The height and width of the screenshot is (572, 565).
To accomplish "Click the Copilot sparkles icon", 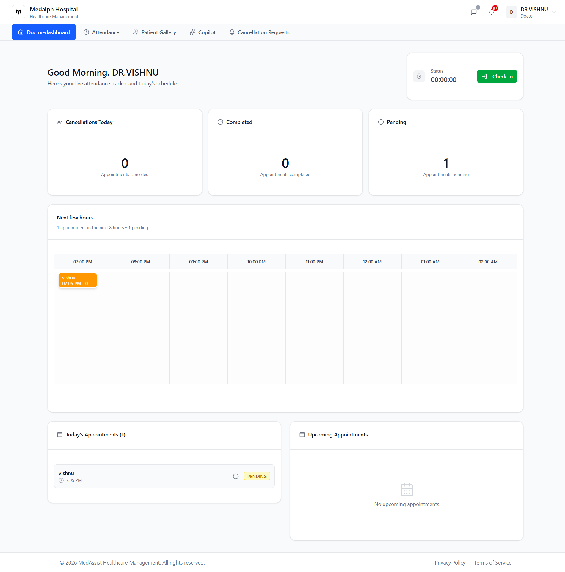I will (192, 32).
